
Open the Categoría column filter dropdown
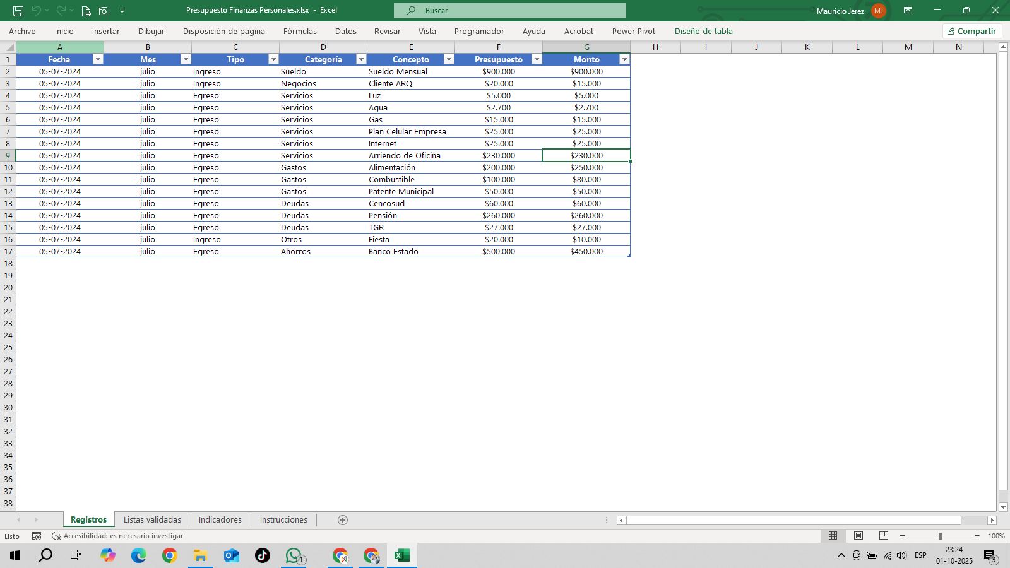pyautogui.click(x=361, y=59)
